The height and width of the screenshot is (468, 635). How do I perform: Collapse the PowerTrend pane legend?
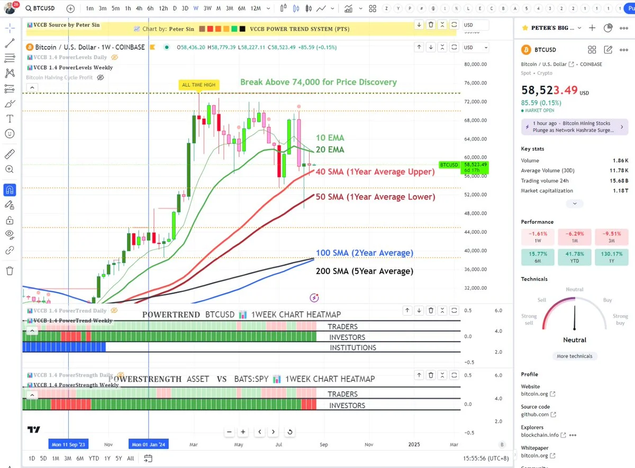coord(31,331)
